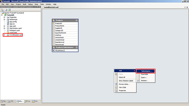Click the View Code icon in context menu
The height and width of the screenshot is (106, 189).
[x=116, y=88]
